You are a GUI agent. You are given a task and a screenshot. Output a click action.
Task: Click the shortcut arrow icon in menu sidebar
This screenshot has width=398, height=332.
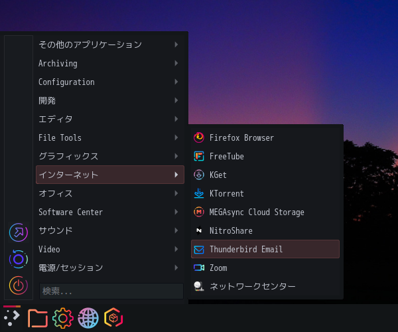[x=19, y=232]
